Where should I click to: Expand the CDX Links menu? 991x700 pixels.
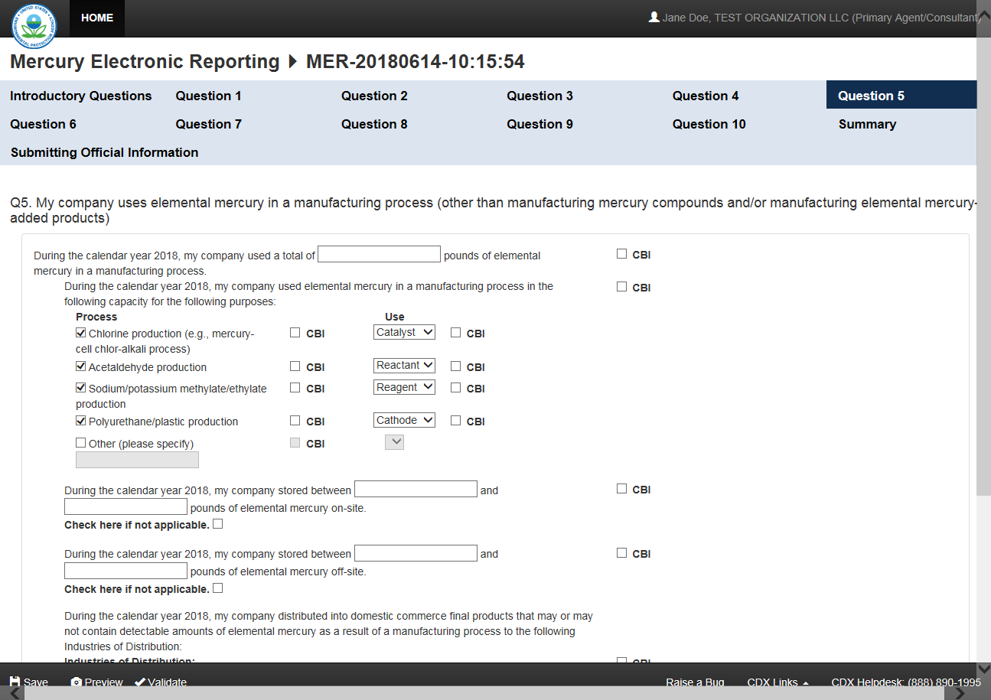coord(777,682)
